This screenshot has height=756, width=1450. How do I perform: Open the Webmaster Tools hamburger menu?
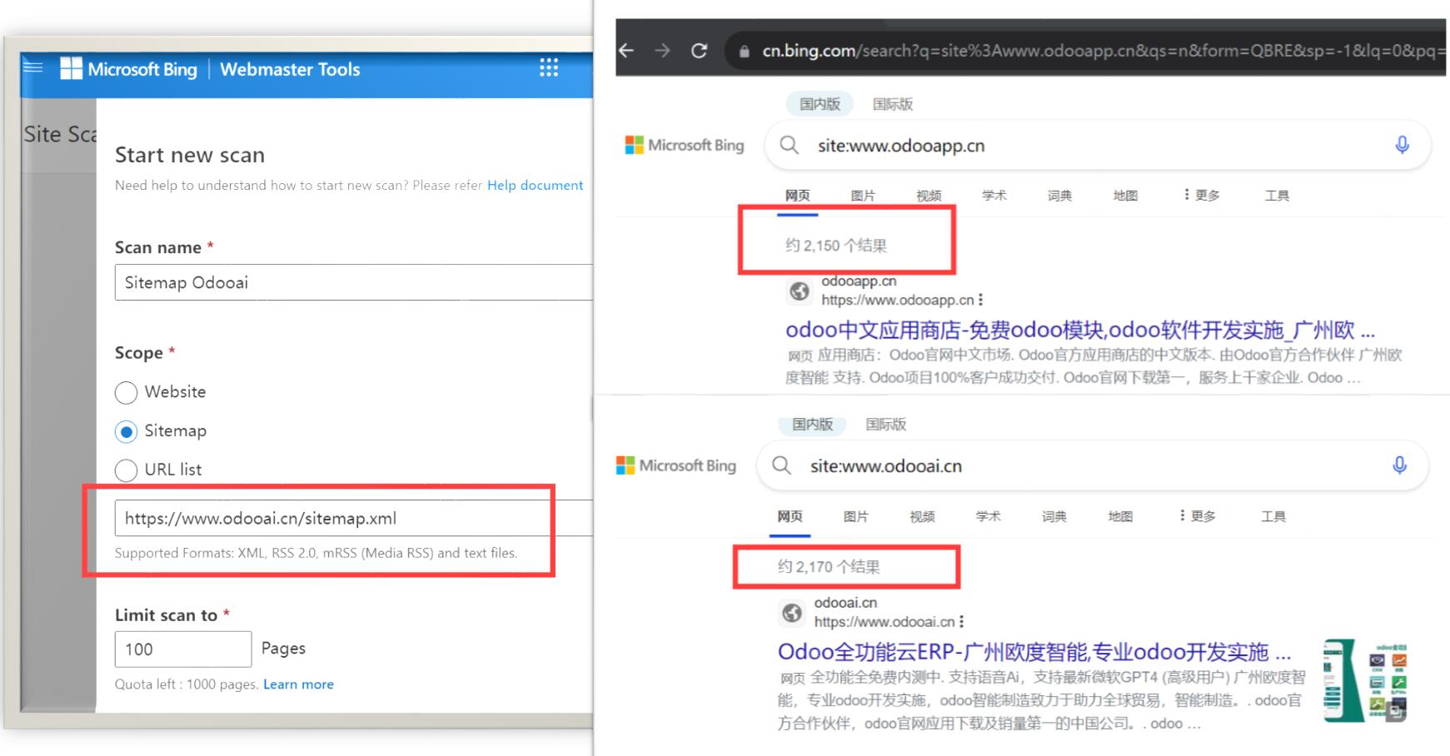pyautogui.click(x=33, y=67)
